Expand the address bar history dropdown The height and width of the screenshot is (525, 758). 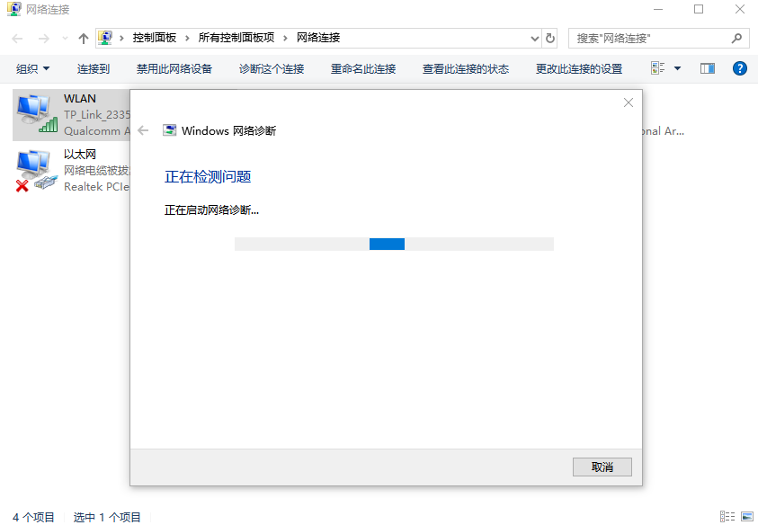pos(534,37)
